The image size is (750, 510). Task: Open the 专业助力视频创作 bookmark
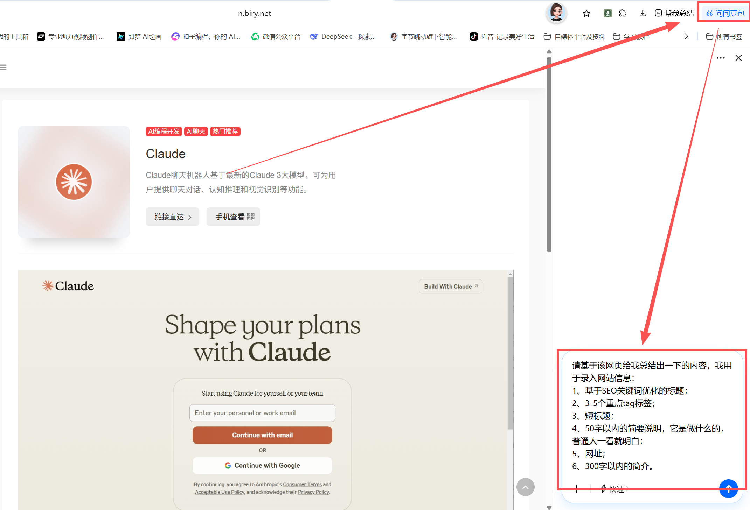point(70,36)
